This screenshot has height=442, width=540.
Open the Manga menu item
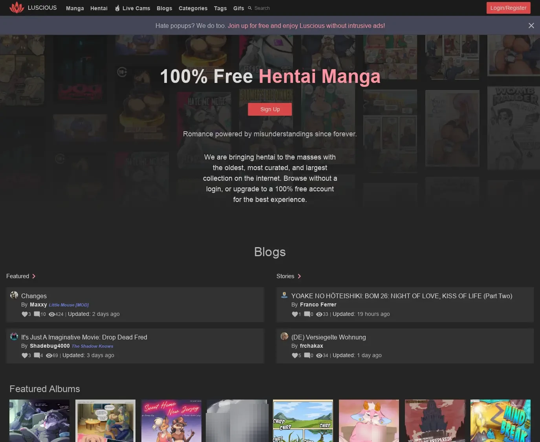pos(75,8)
